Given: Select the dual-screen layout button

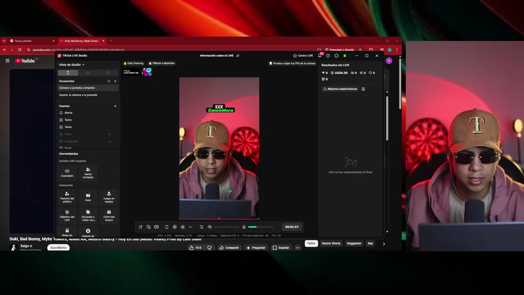Looking at the screenshot, I should coord(108,73).
